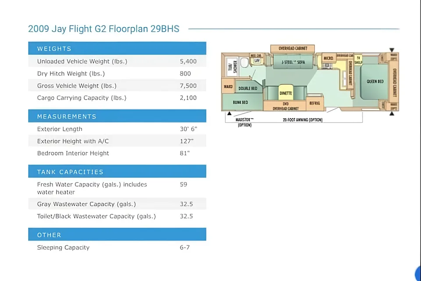Screen dimensions: 421x281
Task: Click the DINETTE label in floorplan
Action: pyautogui.click(x=285, y=94)
